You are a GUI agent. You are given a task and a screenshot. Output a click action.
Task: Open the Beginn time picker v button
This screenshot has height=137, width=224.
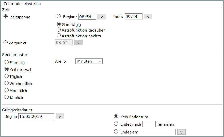pos(102,17)
